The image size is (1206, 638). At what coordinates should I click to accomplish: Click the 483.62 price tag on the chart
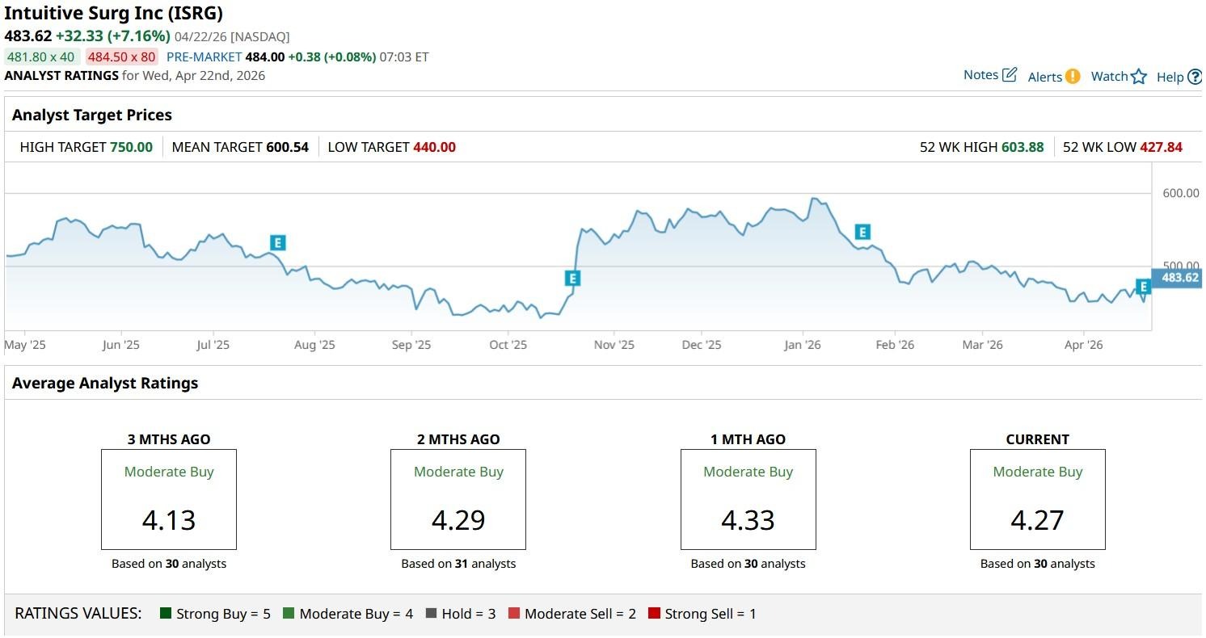pos(1179,278)
